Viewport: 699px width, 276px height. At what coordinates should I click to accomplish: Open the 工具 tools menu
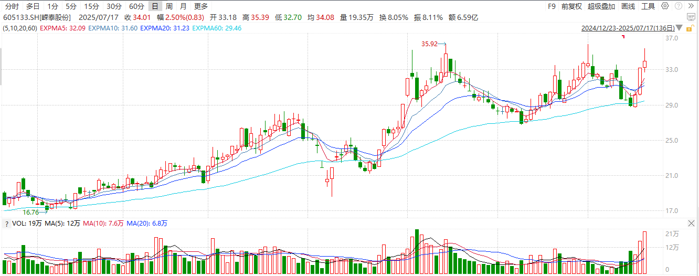point(648,6)
